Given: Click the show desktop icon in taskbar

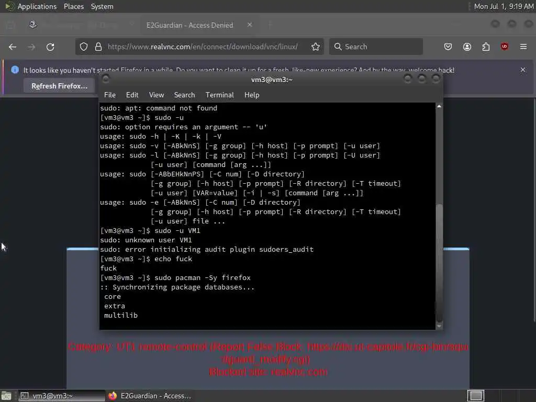Looking at the screenshot, I should coord(6,396).
